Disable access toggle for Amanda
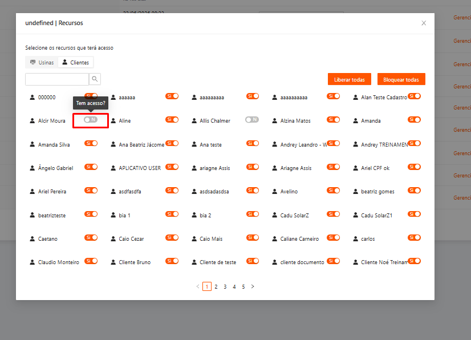The image size is (471, 340). pyautogui.click(x=414, y=120)
